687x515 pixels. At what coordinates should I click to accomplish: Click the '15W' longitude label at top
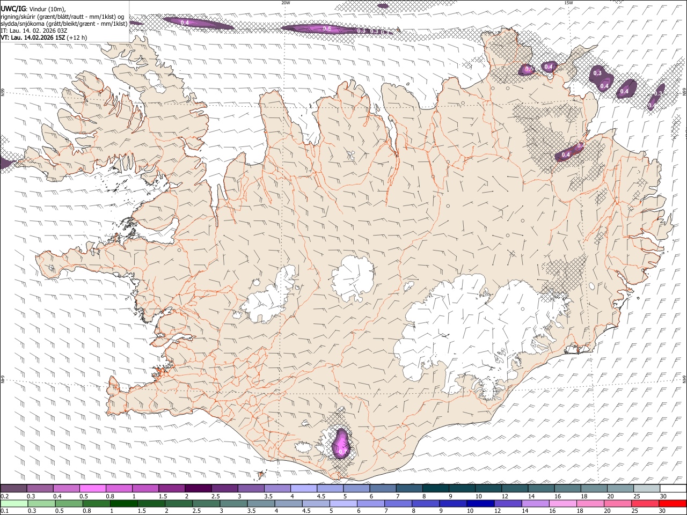[x=568, y=3]
